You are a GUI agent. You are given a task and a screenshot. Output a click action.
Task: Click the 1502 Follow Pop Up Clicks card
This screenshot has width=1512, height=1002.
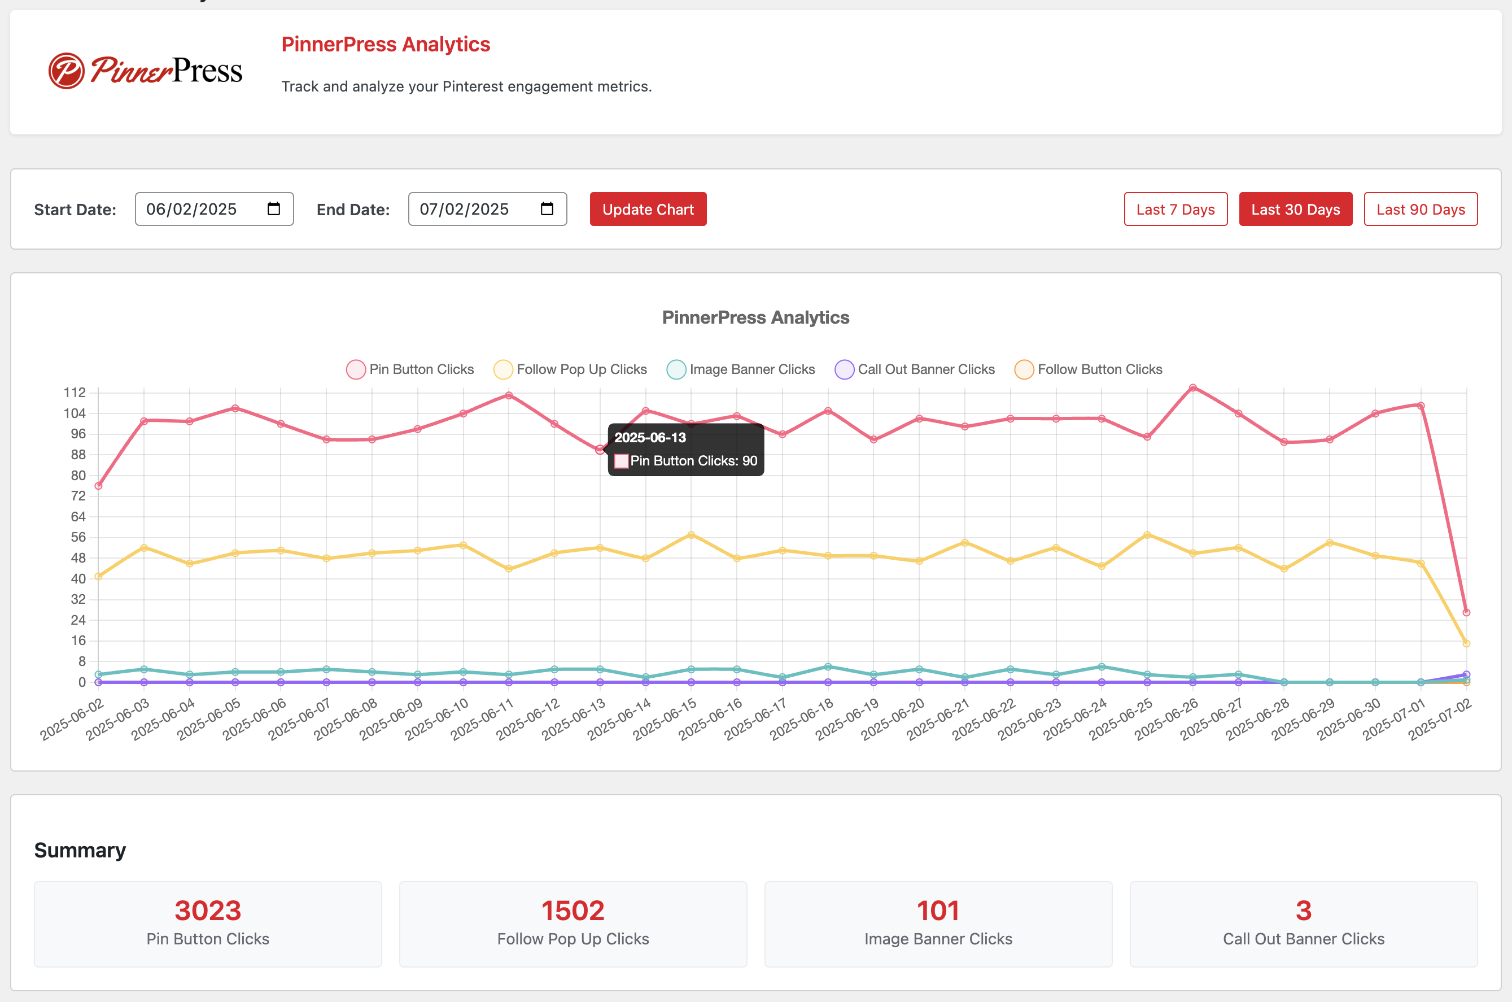(573, 923)
